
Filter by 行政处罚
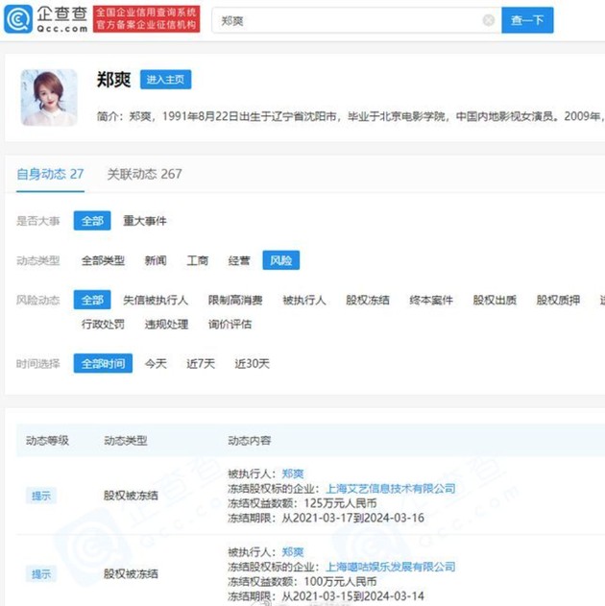[103, 325]
